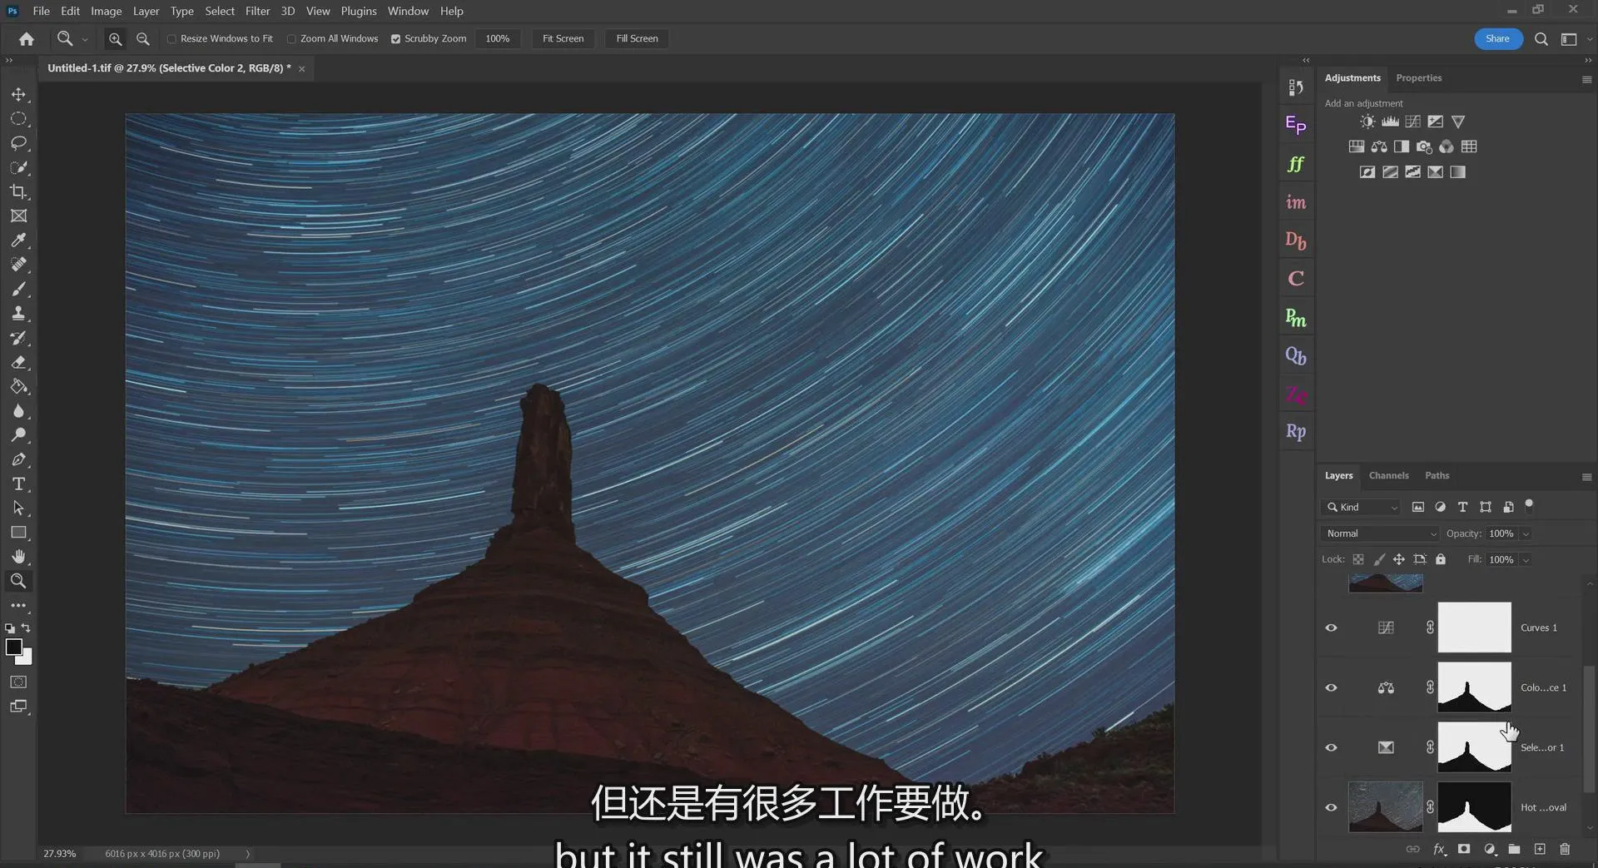Select the Frame tool

pyautogui.click(x=18, y=216)
